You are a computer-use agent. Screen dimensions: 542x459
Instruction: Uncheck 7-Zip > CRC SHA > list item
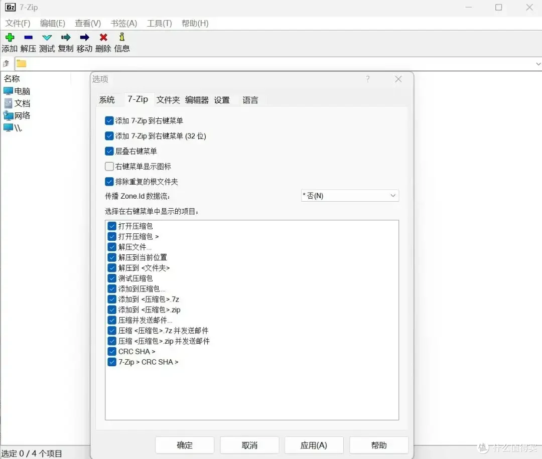(x=111, y=362)
